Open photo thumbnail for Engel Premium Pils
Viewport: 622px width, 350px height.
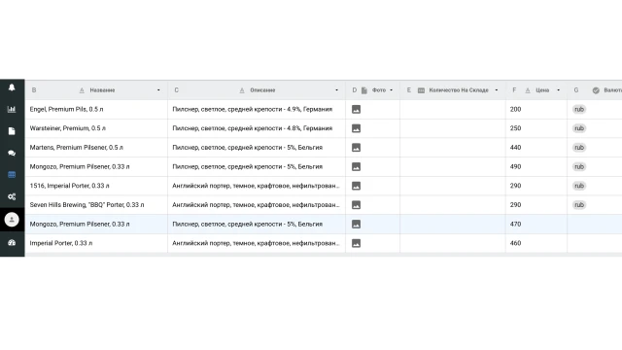pos(357,109)
